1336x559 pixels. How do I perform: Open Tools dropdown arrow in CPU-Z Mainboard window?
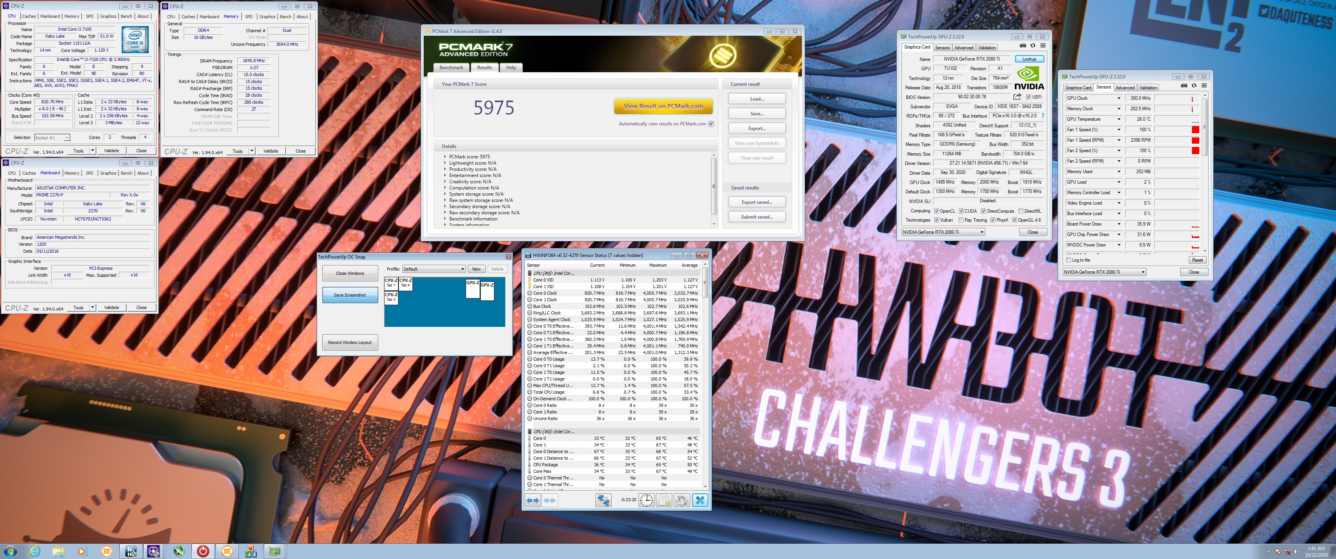click(x=92, y=307)
